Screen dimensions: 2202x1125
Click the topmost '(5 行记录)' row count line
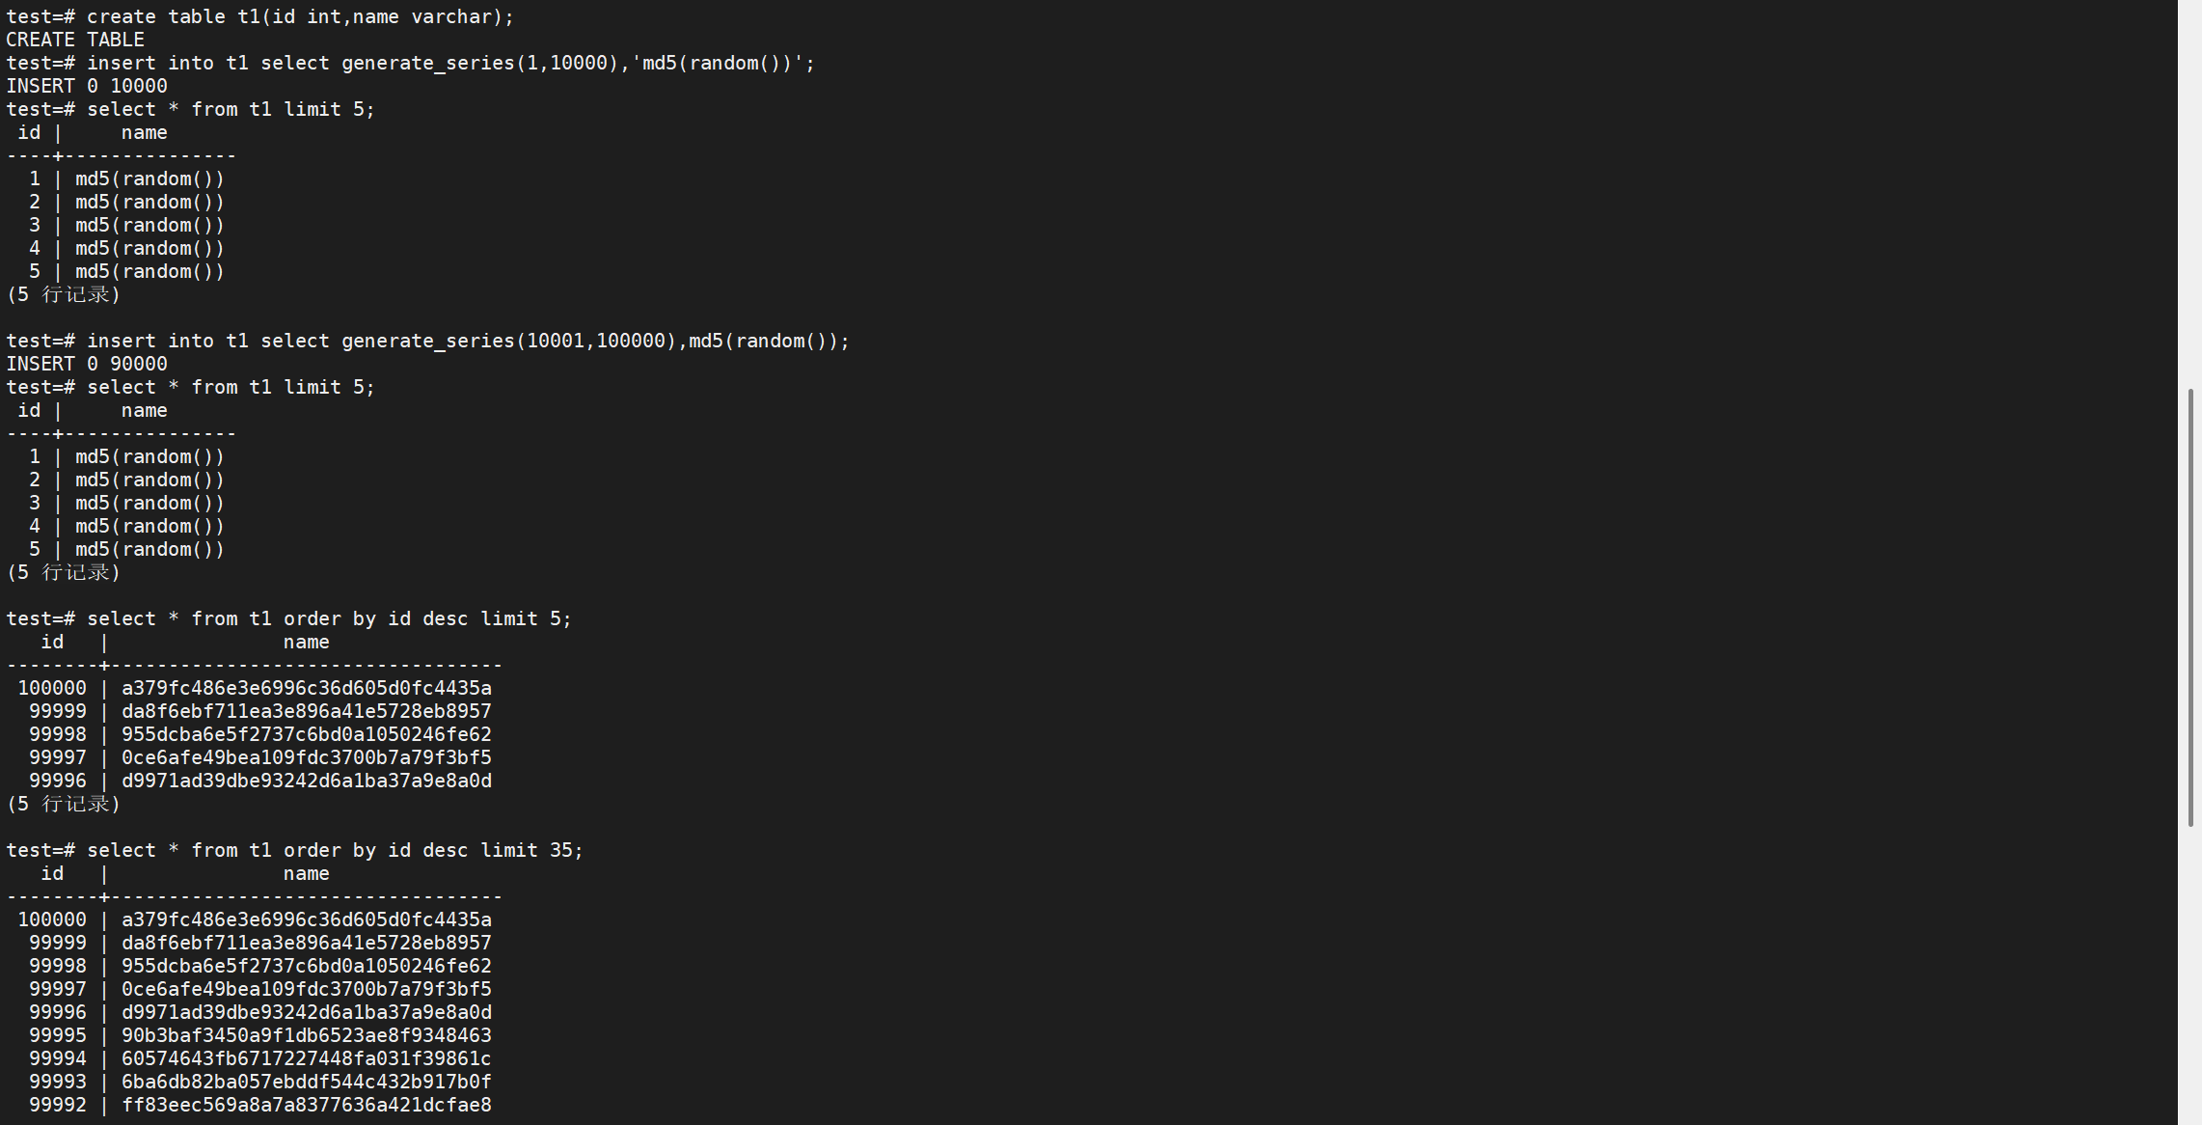(64, 294)
